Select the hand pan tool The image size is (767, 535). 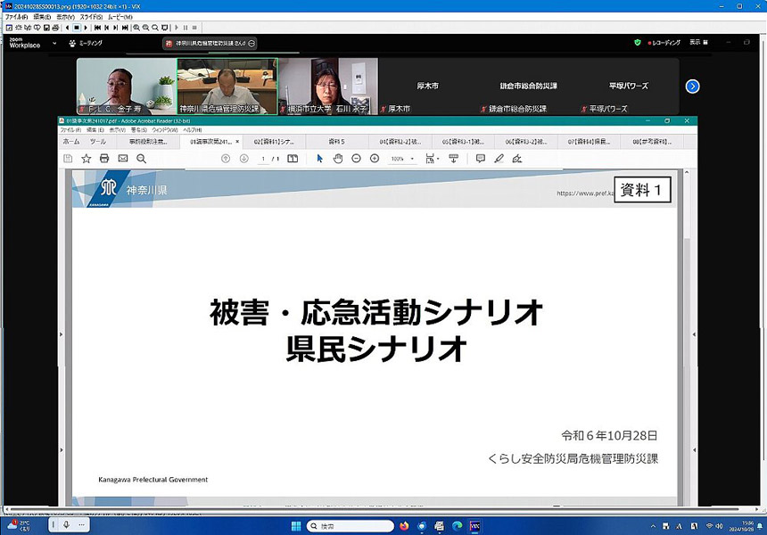pos(338,159)
